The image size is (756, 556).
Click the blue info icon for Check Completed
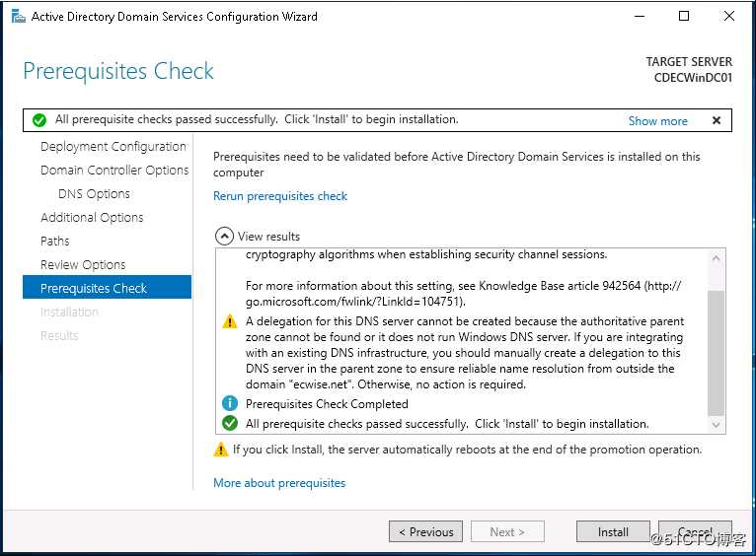[x=230, y=403]
